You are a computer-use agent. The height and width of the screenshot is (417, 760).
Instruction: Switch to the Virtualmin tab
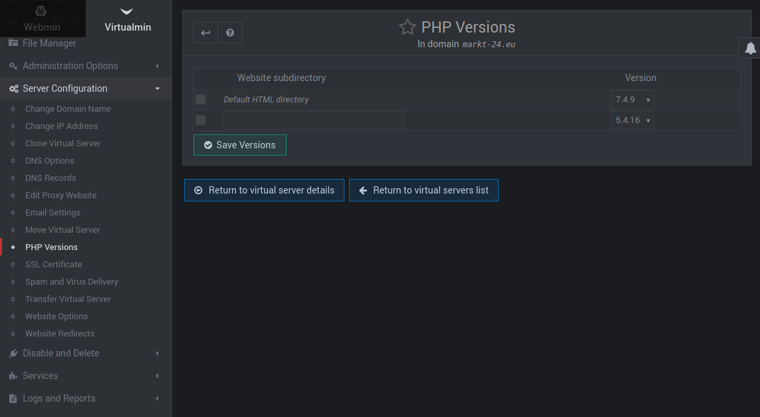(127, 19)
